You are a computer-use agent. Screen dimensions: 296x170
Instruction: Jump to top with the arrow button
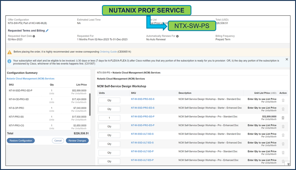point(288,164)
